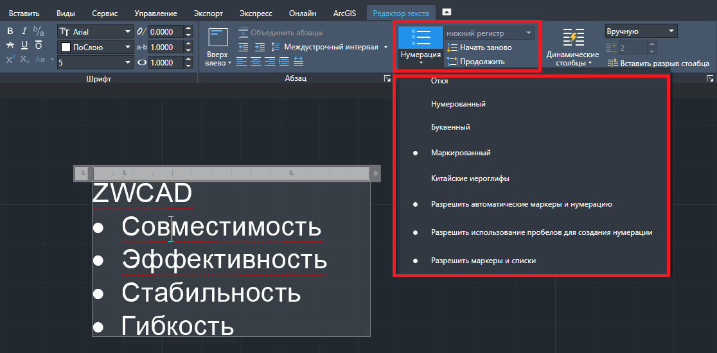The width and height of the screenshot is (717, 353).
Task: Increase oblique angle with up arrow
Action: [188, 29]
